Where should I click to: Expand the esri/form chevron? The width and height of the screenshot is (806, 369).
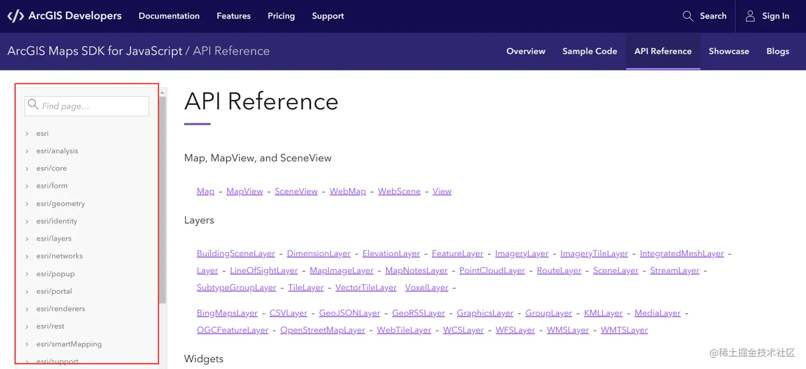(x=27, y=187)
